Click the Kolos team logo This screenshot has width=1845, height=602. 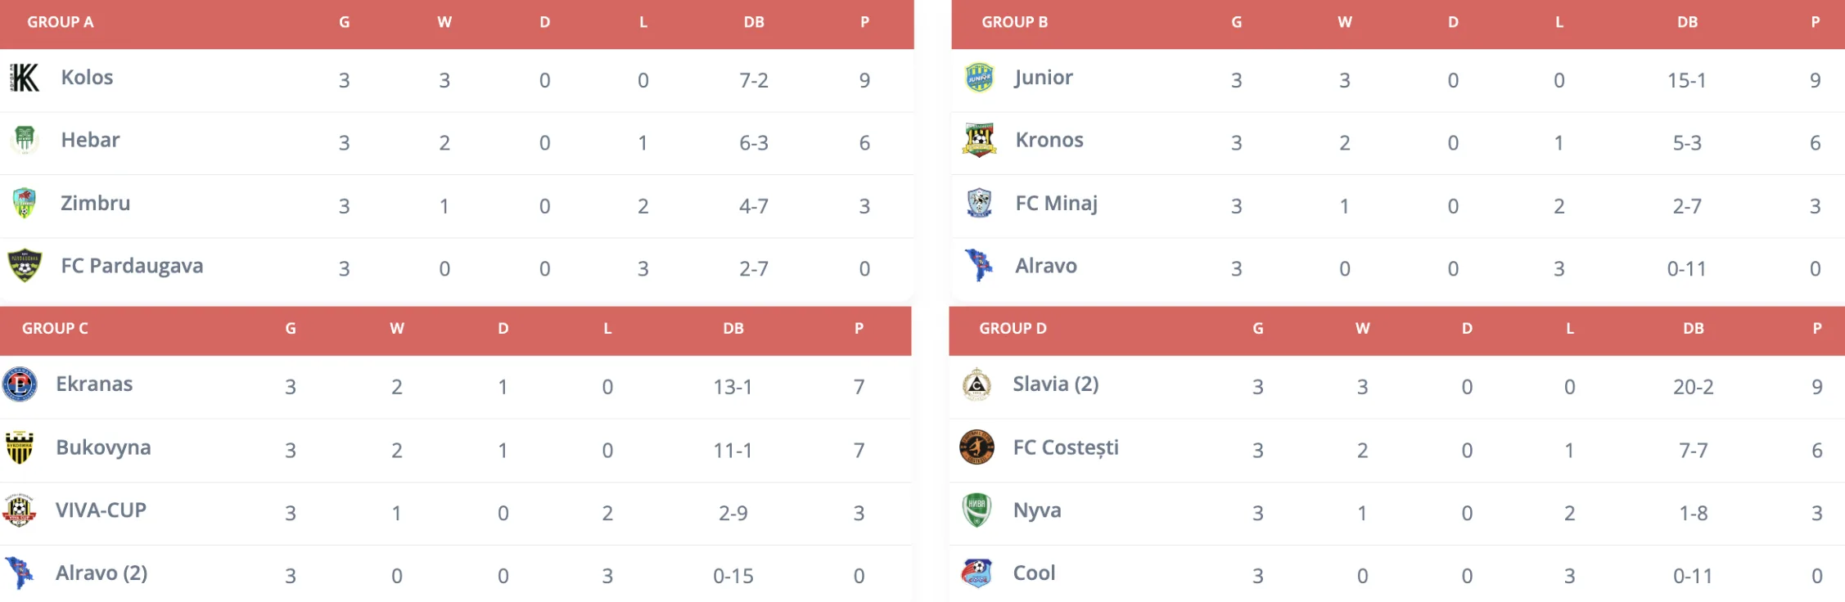coord(25,78)
